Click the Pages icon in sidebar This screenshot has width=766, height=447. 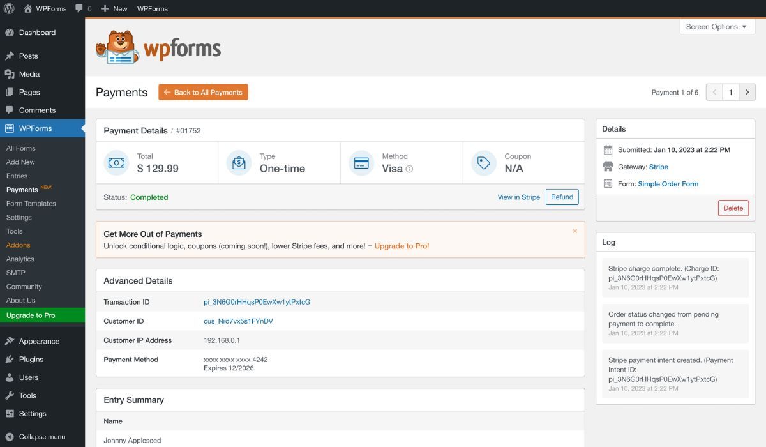pyautogui.click(x=10, y=92)
